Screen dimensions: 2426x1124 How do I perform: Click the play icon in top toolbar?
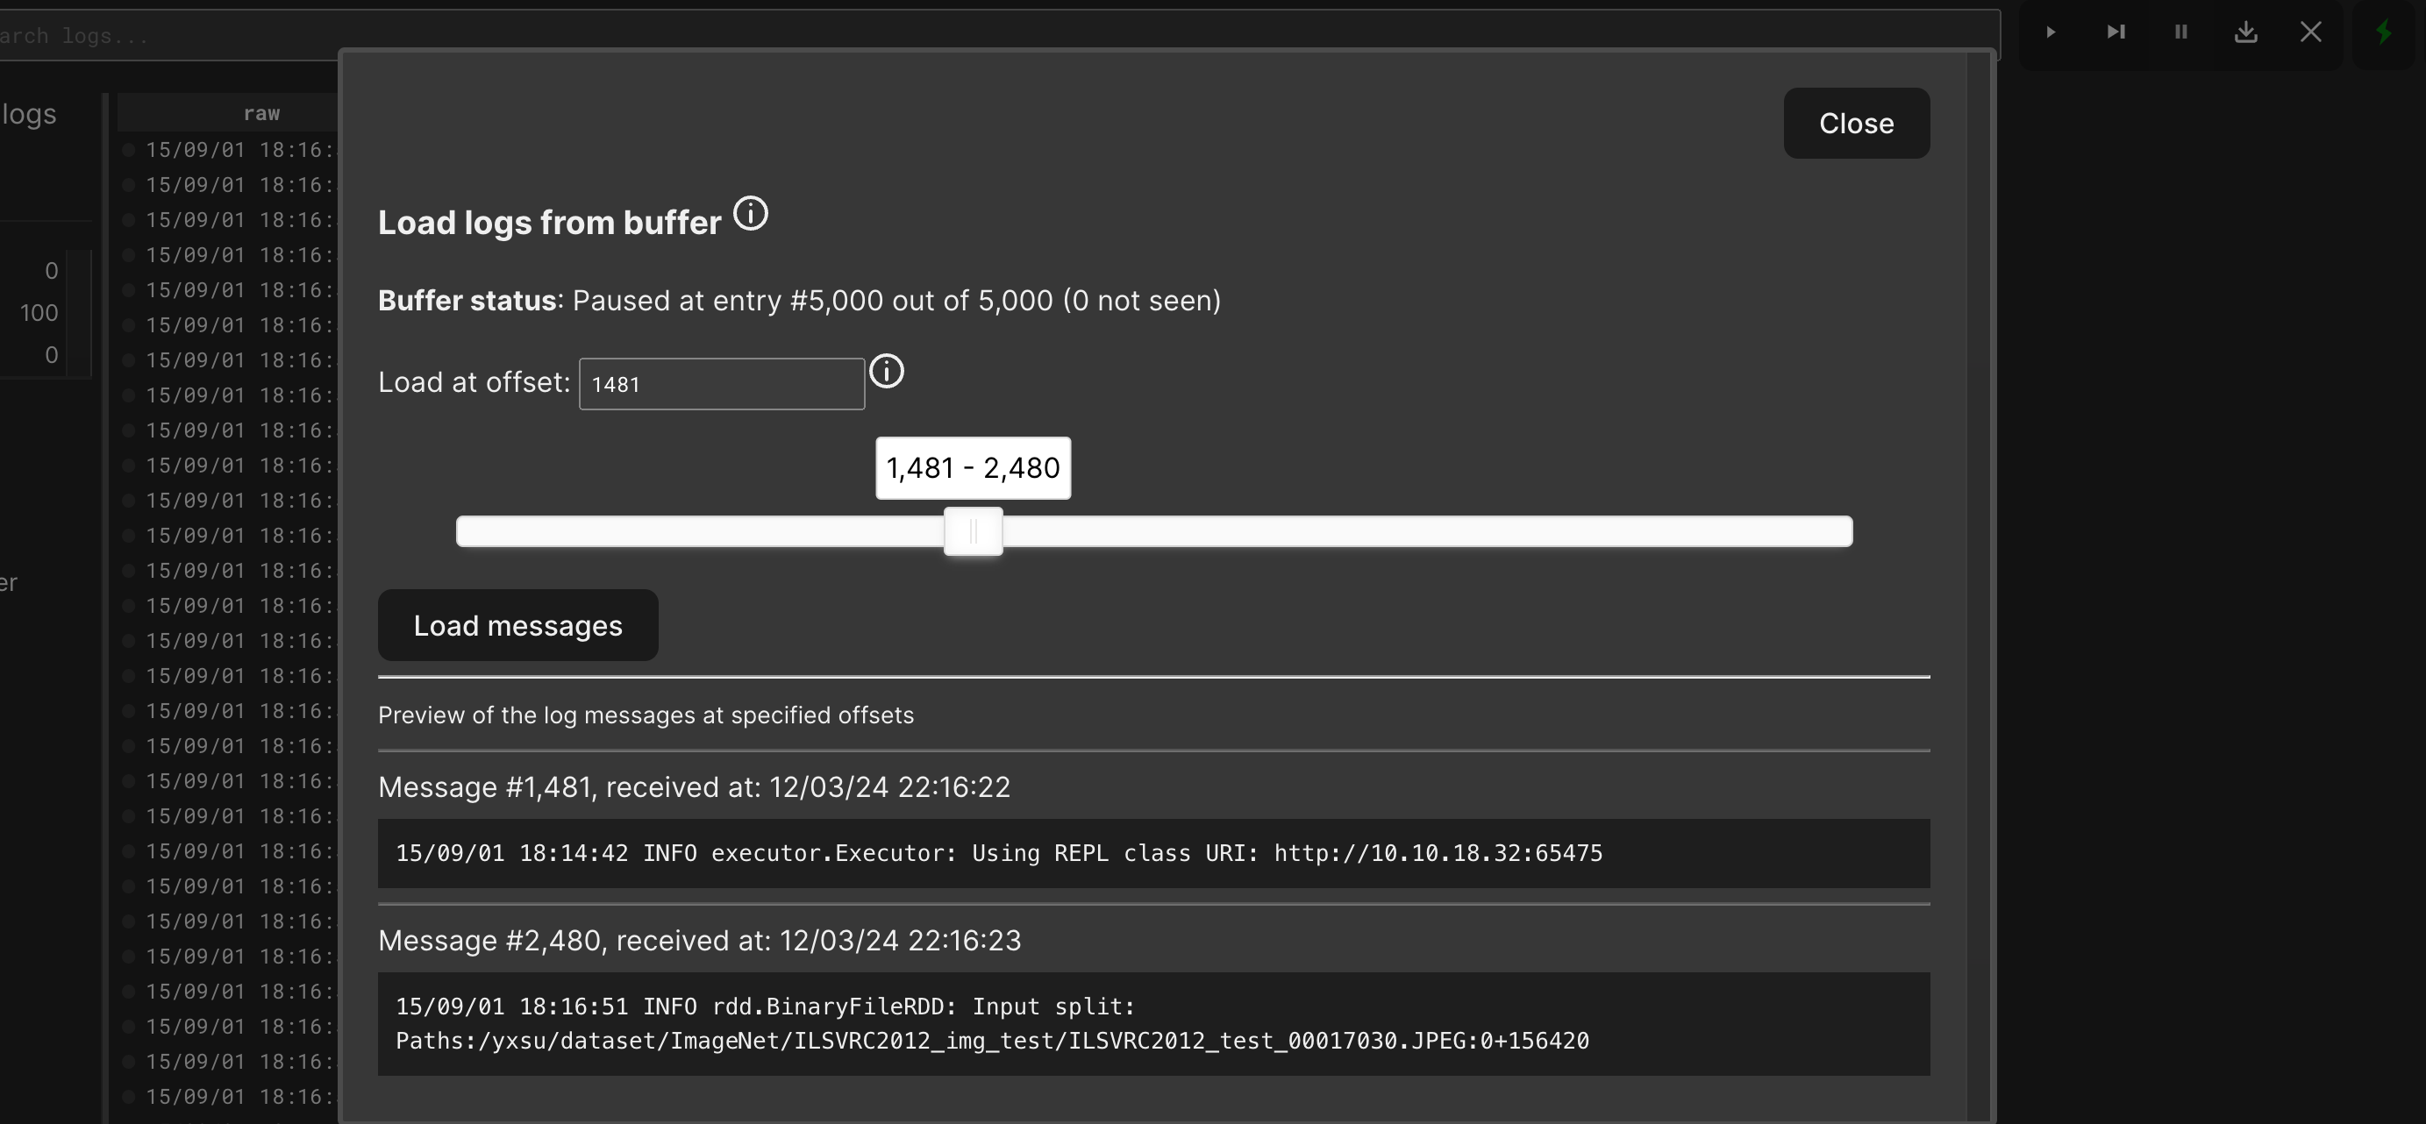point(2051,32)
